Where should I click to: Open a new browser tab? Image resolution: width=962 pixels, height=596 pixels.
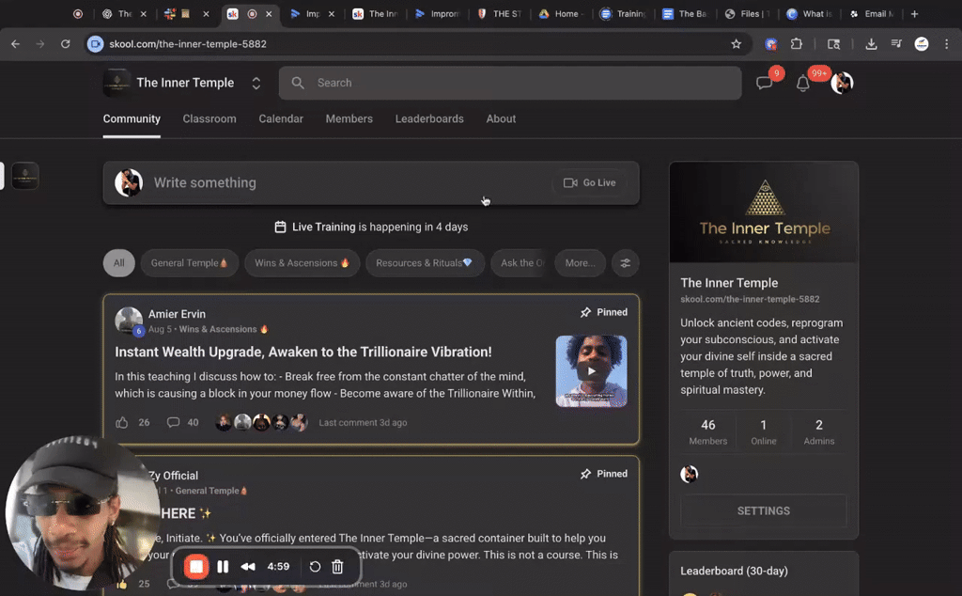pos(915,13)
